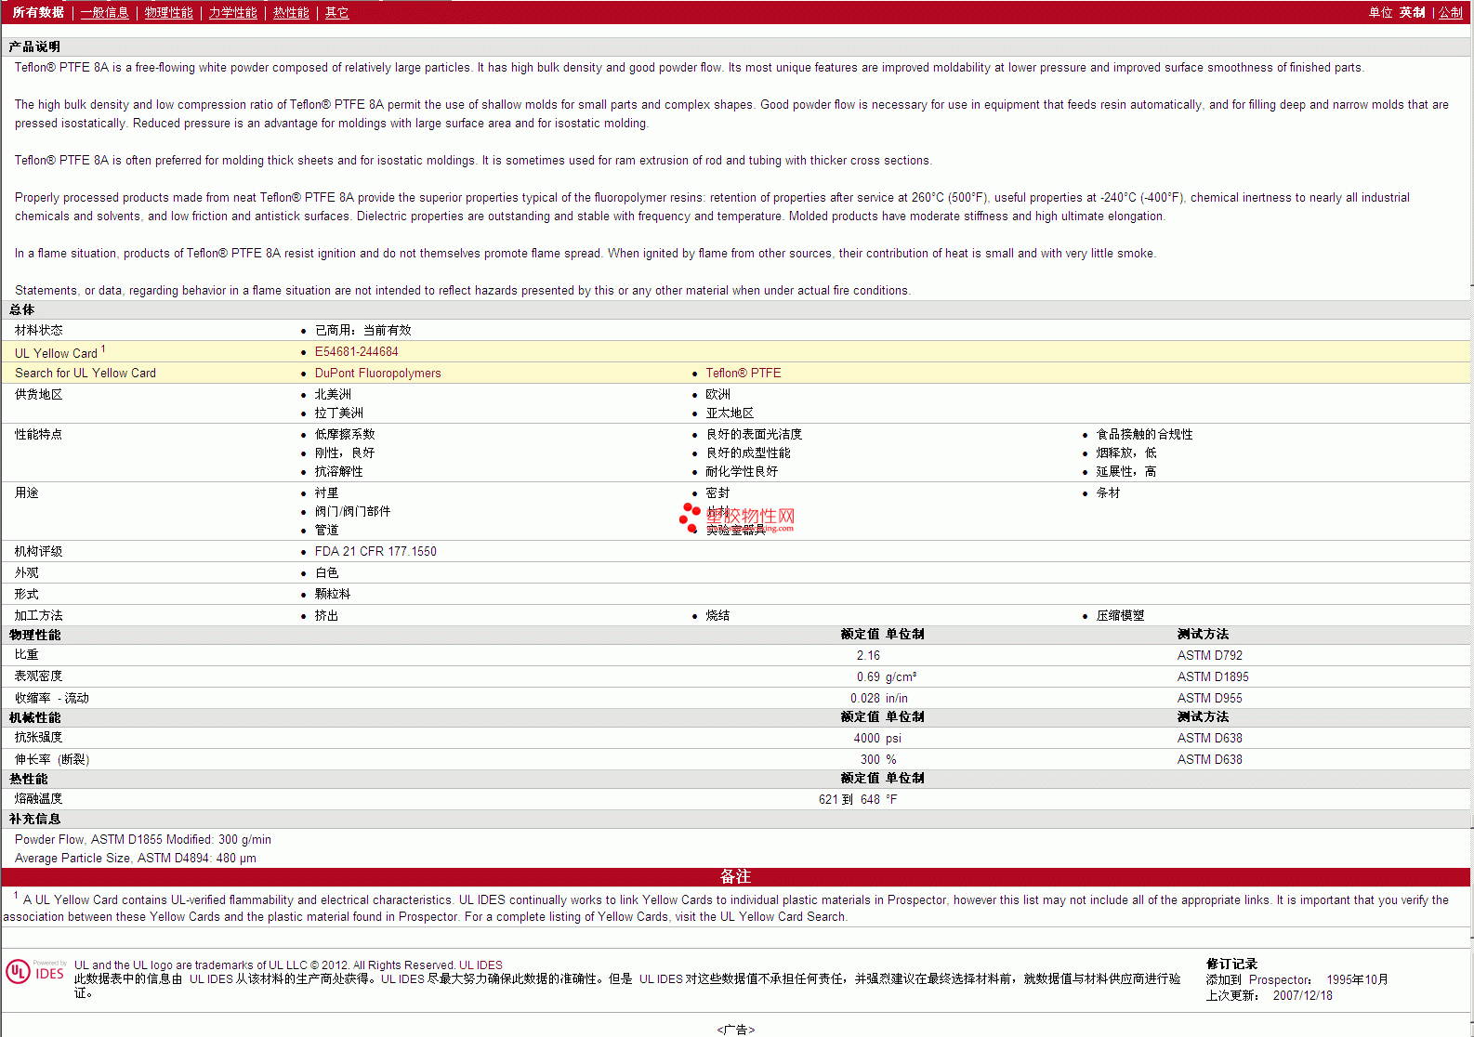Open UL Yellow Card E54681-244684 link

[357, 352]
